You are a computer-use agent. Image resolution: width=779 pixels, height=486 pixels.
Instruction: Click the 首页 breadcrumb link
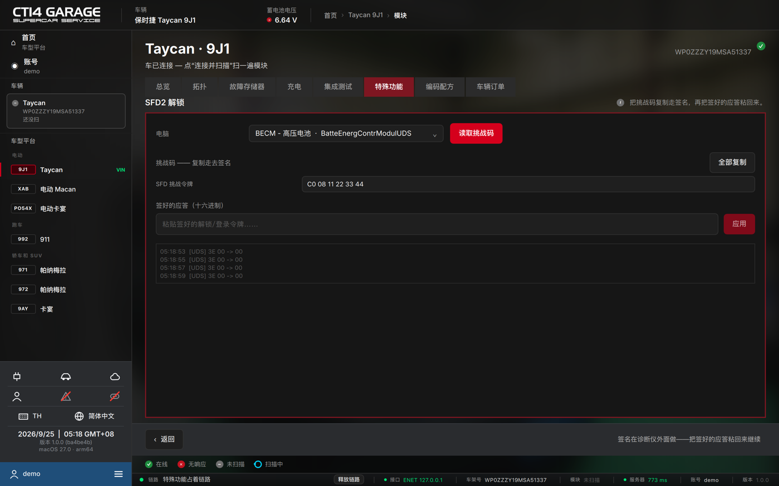(x=331, y=16)
